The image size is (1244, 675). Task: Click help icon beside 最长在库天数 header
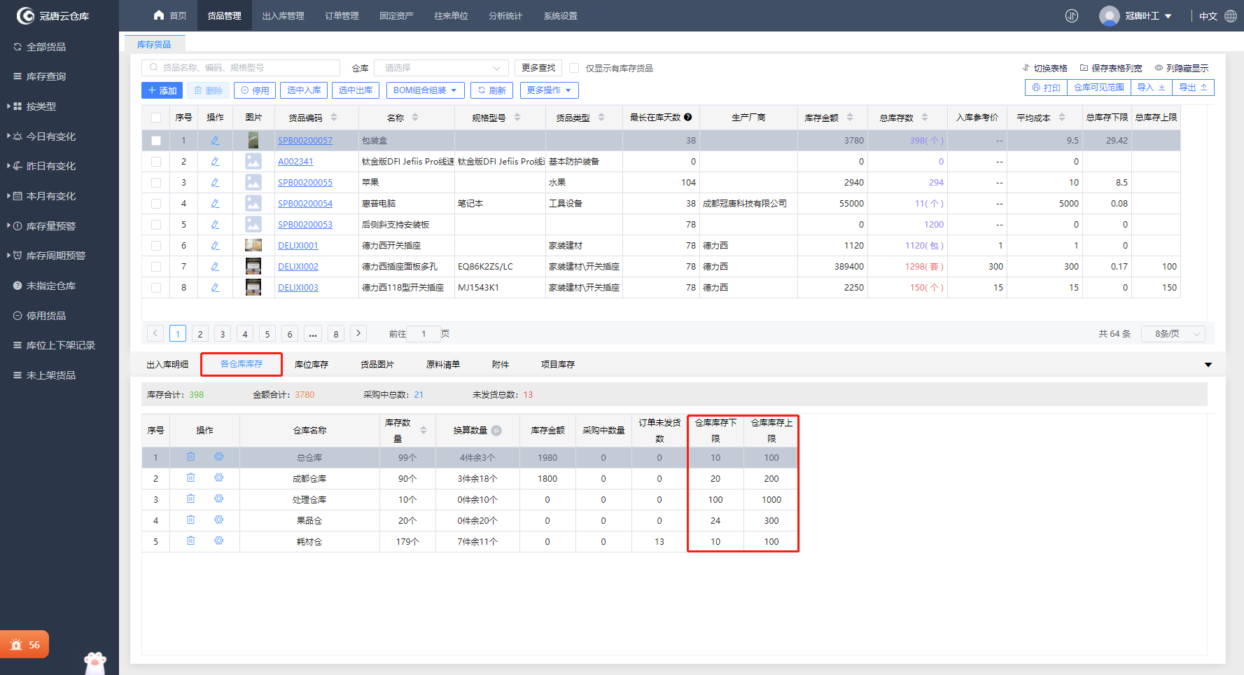pos(688,118)
